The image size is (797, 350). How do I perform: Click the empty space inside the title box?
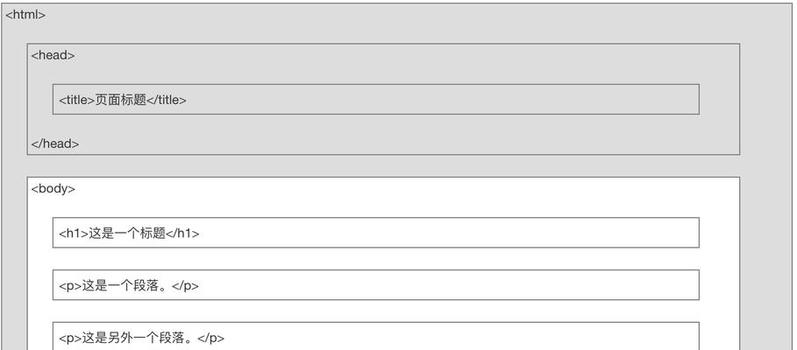coord(442,100)
